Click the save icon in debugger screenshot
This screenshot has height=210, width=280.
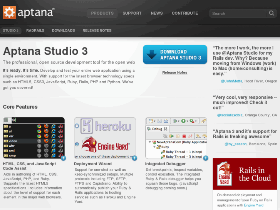(x=159, y=121)
